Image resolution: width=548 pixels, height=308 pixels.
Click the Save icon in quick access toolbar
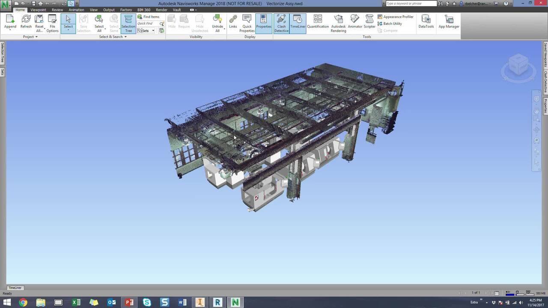click(33, 3)
